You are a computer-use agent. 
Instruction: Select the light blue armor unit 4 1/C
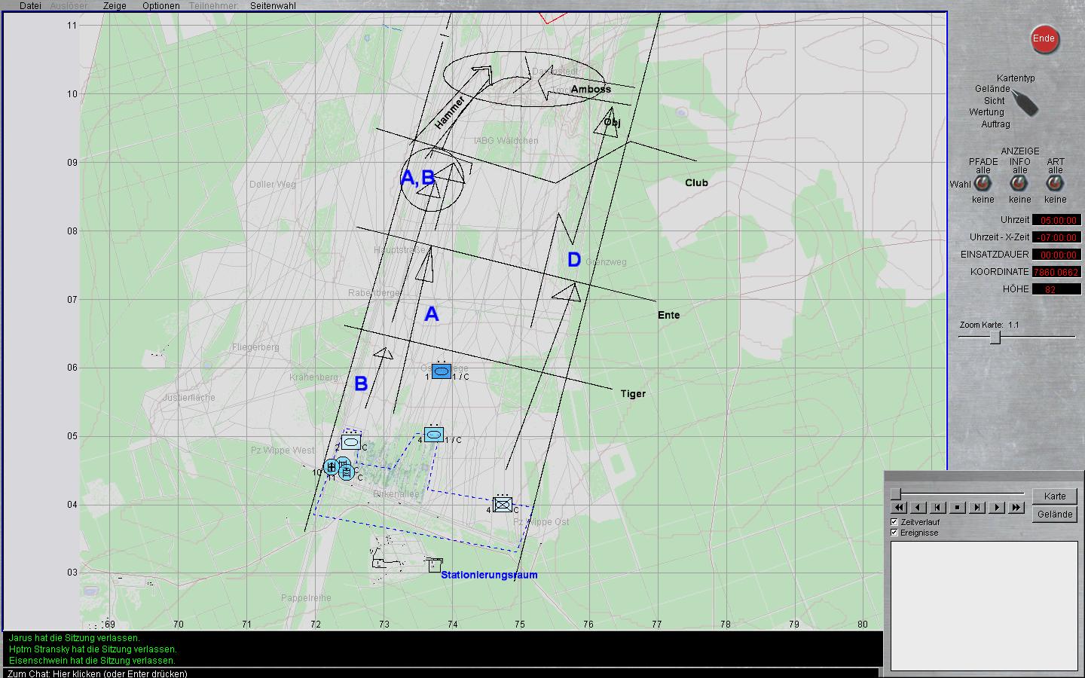point(433,435)
